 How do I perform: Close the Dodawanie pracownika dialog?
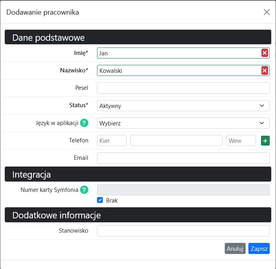point(267,12)
